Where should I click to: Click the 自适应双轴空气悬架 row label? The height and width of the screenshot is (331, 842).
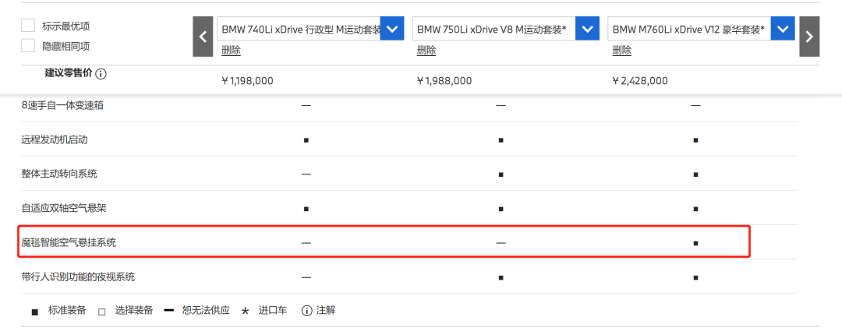click(x=64, y=208)
